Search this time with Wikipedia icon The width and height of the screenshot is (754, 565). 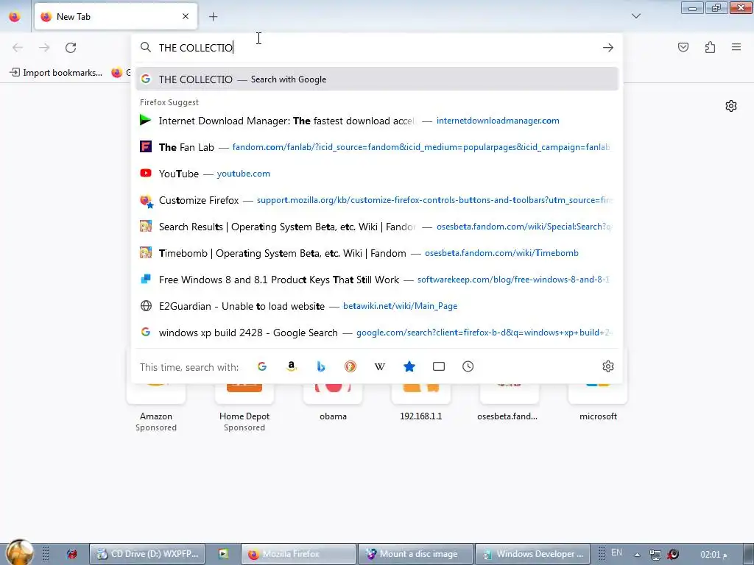(x=380, y=366)
